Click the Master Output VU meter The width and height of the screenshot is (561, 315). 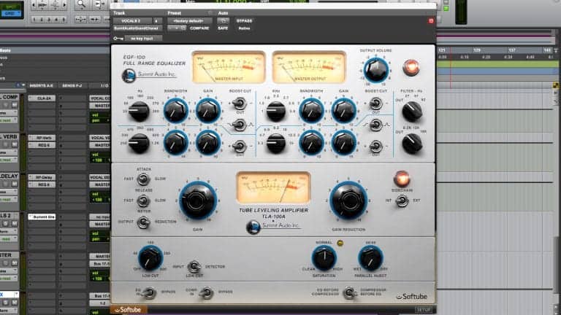pos(309,67)
